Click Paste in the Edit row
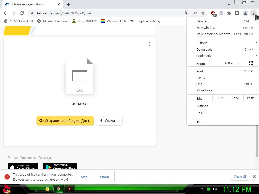This screenshot has height=194, width=259. coord(251,98)
